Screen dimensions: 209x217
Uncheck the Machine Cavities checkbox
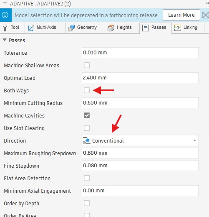pos(87,115)
